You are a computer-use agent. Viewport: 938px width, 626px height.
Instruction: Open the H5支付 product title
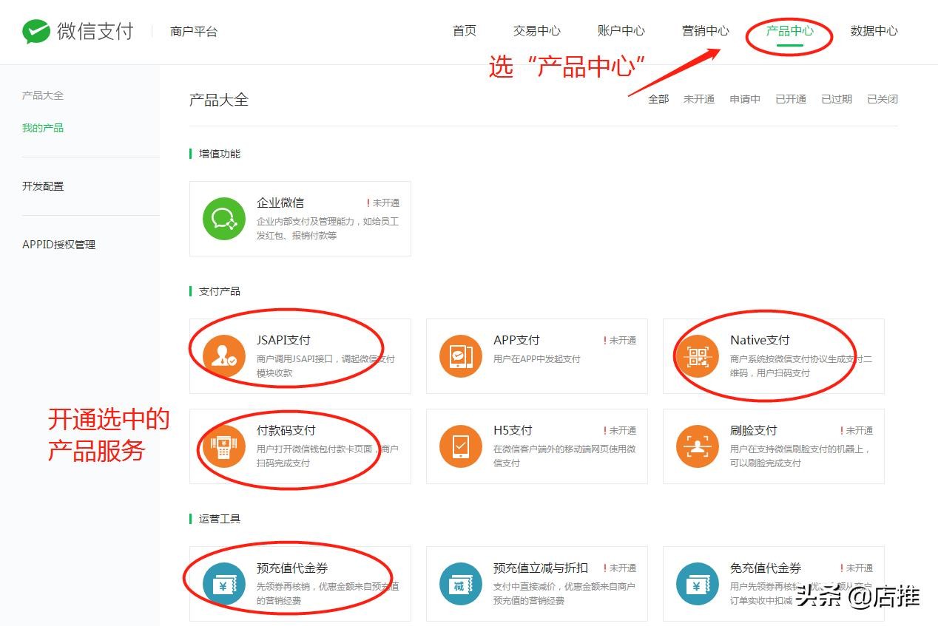pyautogui.click(x=513, y=430)
